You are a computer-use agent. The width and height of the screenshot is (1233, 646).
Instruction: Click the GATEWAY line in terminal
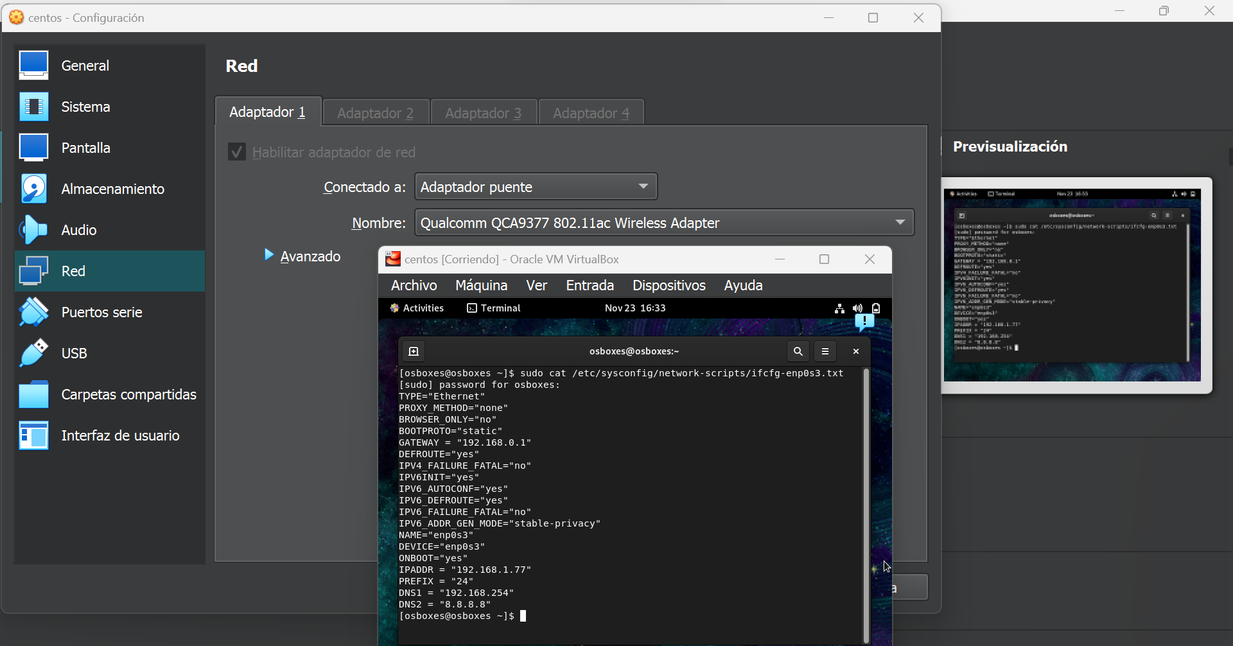[465, 442]
